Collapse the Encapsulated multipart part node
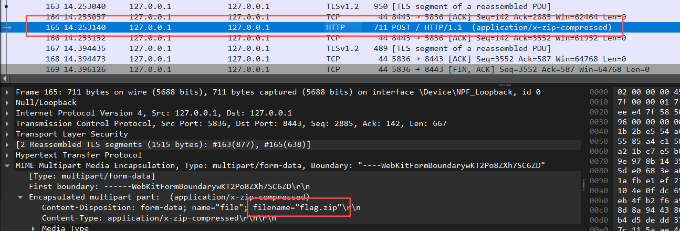Viewport: 680px width, 231px height. pos(20,197)
